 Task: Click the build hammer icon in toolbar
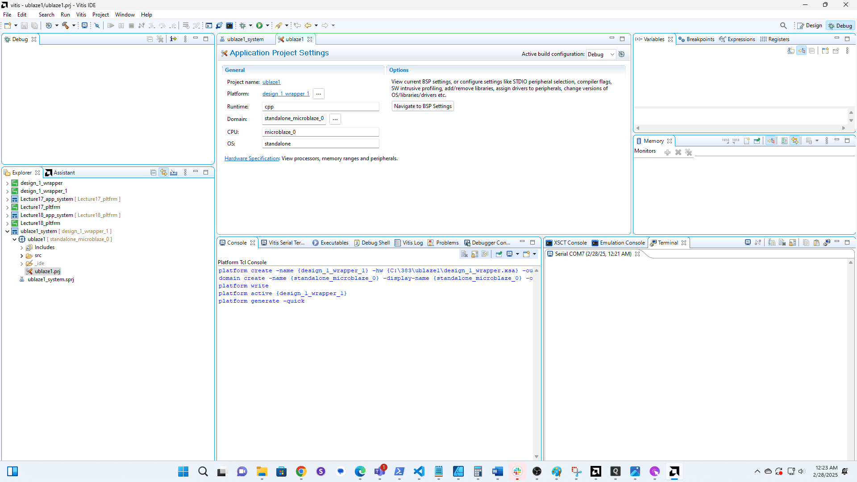click(x=65, y=25)
